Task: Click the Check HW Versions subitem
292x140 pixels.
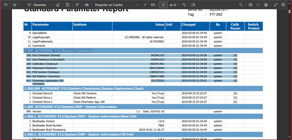Action: click(85, 93)
